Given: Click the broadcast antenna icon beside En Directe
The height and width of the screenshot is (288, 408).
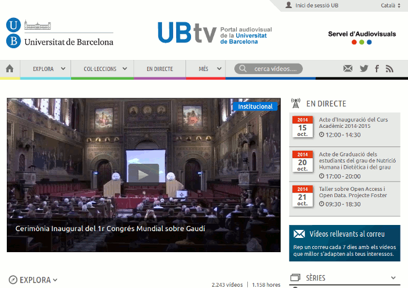Looking at the screenshot, I should pyautogui.click(x=295, y=103).
